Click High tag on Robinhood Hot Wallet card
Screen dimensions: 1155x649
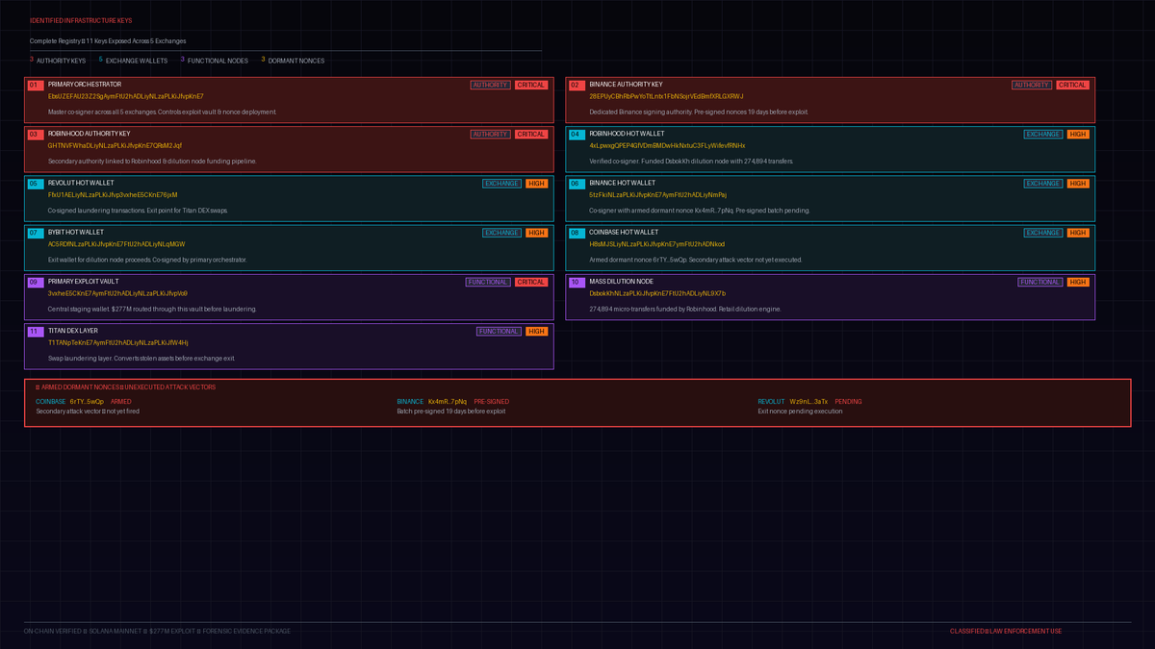pos(1078,134)
